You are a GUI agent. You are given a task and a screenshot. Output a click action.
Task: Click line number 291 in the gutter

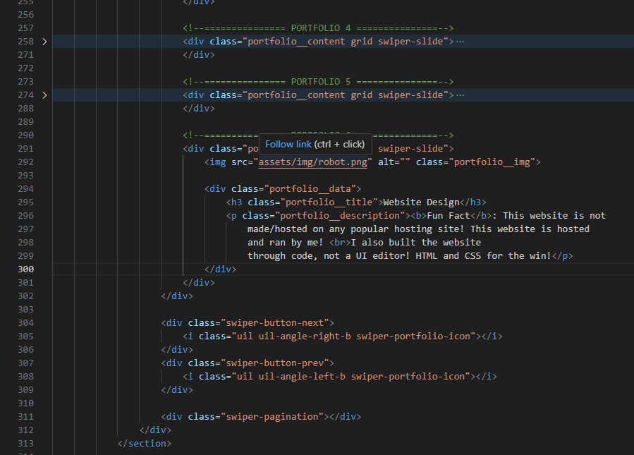[25, 149]
